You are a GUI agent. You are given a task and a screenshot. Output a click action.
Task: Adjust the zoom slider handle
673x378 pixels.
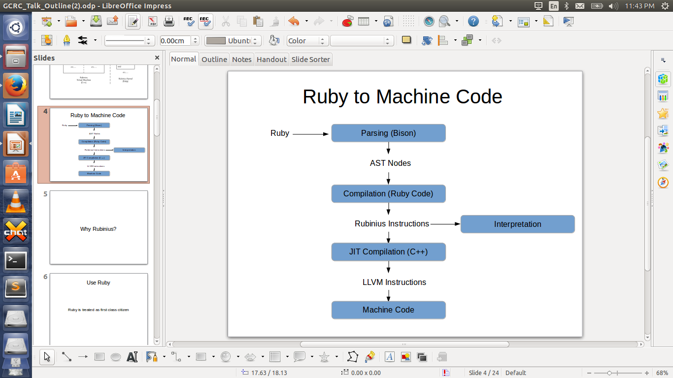[x=609, y=373]
